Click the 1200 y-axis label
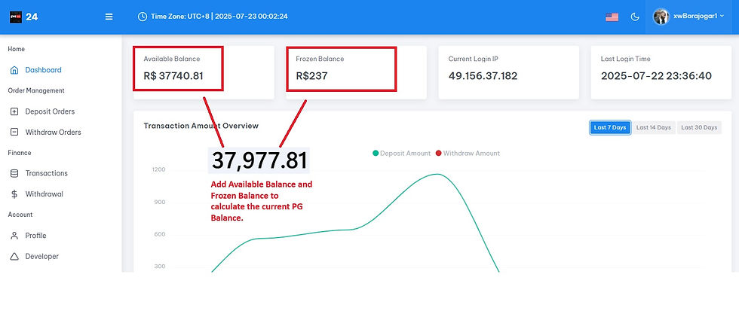The height and width of the screenshot is (320, 739). 159,169
